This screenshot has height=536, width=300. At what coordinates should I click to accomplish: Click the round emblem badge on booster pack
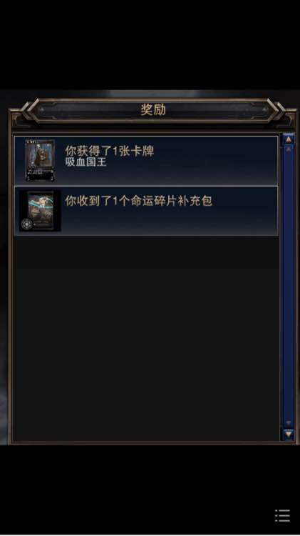(26, 224)
